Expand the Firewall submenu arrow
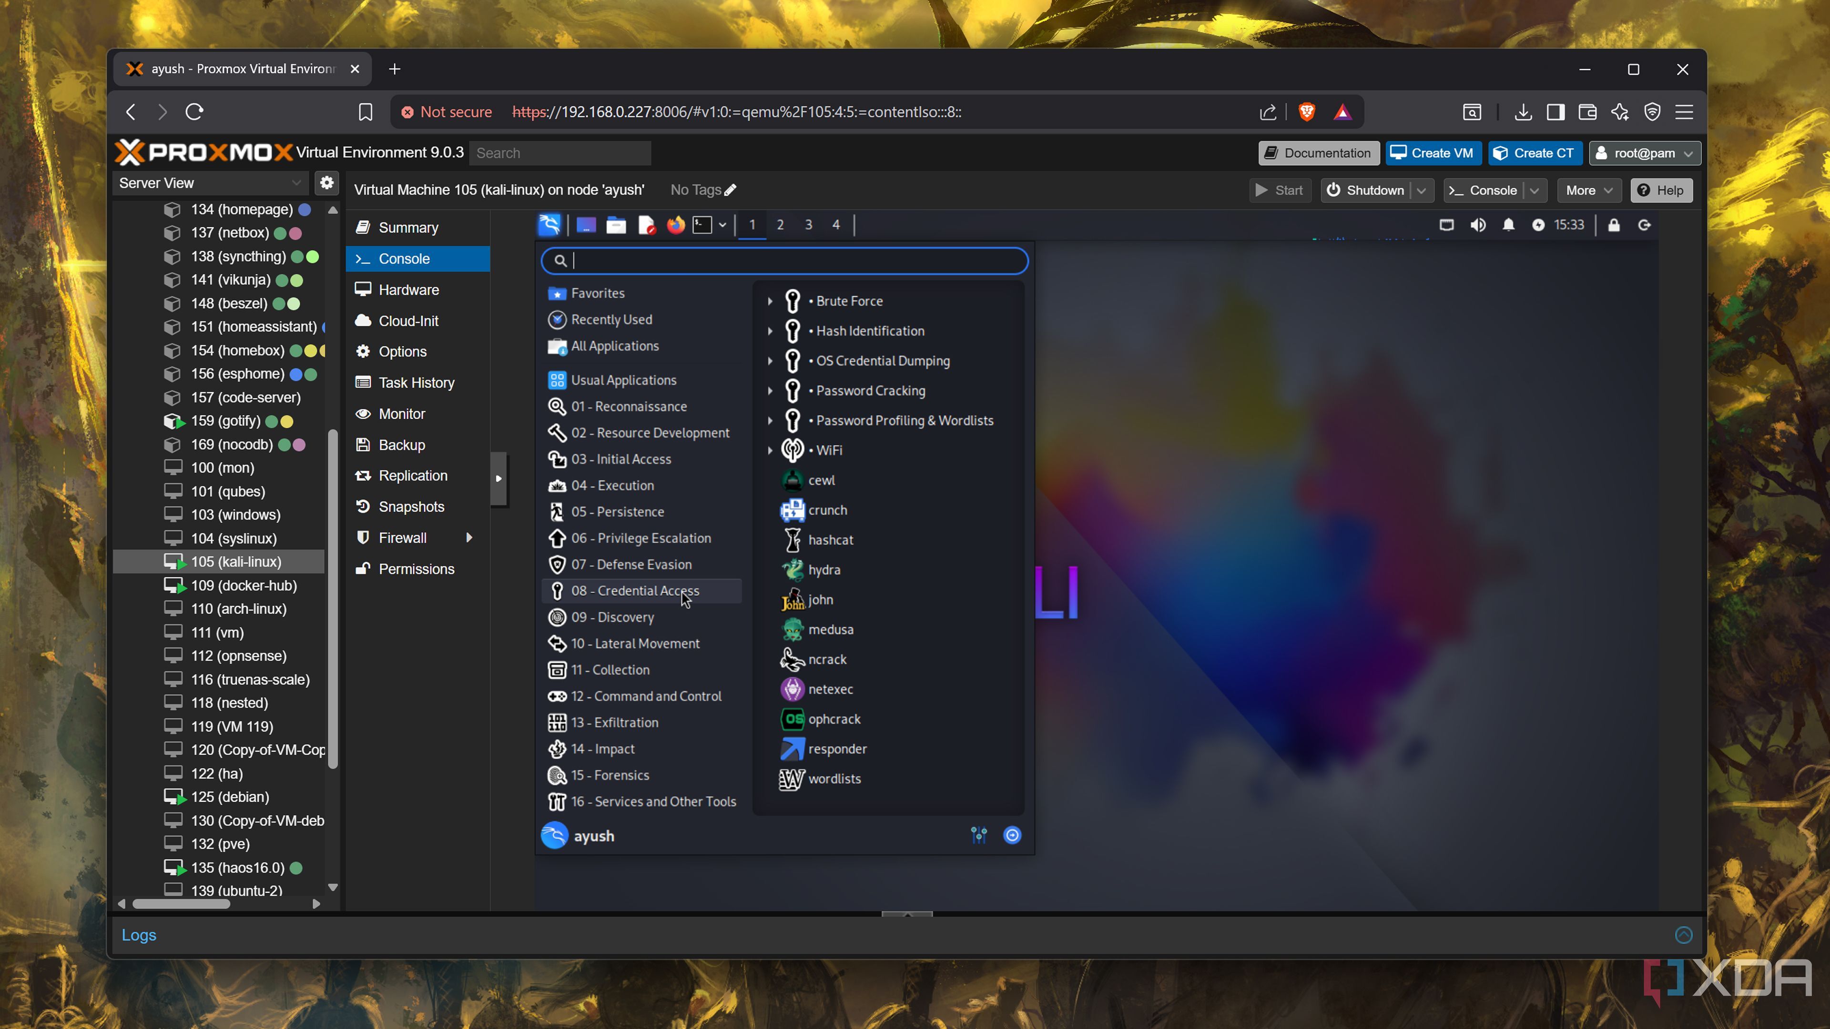Viewport: 1830px width, 1029px height. tap(469, 537)
